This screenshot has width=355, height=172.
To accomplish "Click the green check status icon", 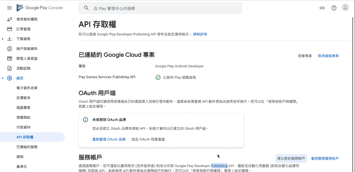I will [158, 78].
